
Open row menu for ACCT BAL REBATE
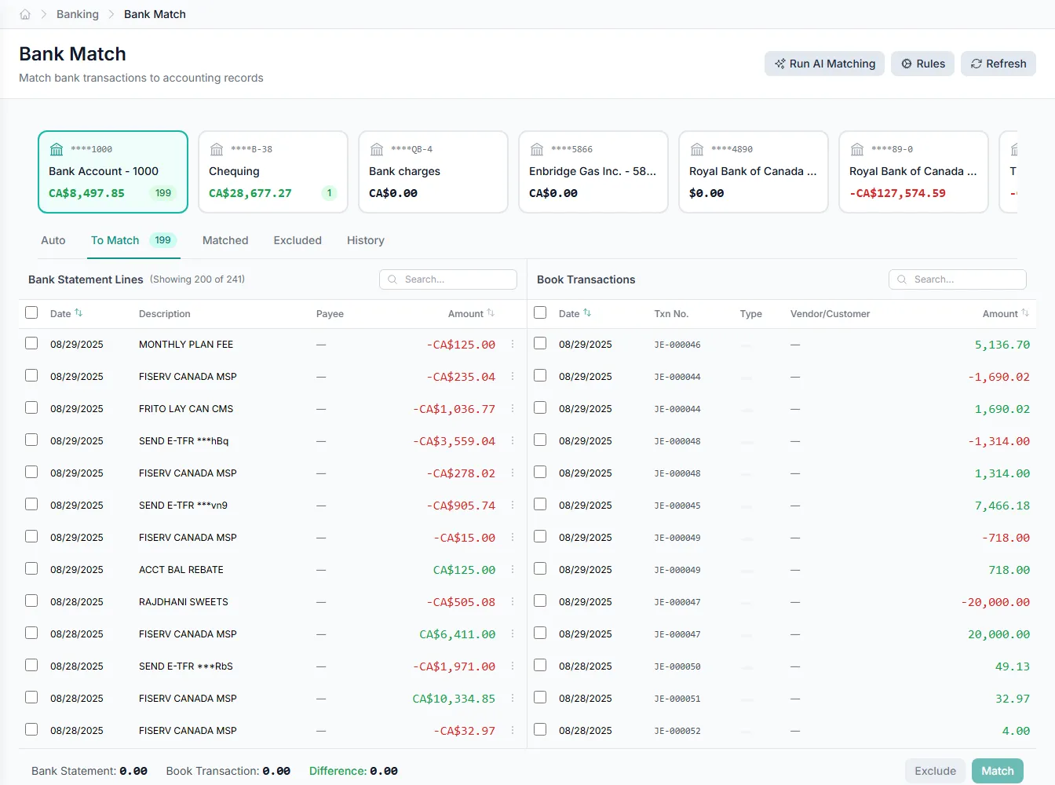tap(513, 569)
